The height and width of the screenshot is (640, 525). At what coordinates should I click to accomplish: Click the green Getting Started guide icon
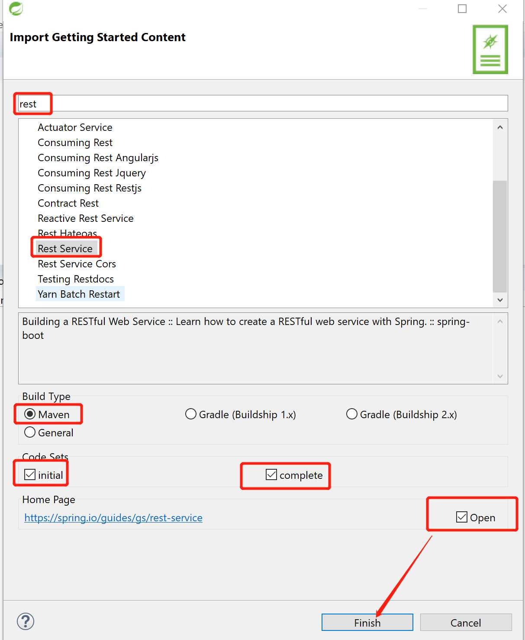tap(490, 49)
